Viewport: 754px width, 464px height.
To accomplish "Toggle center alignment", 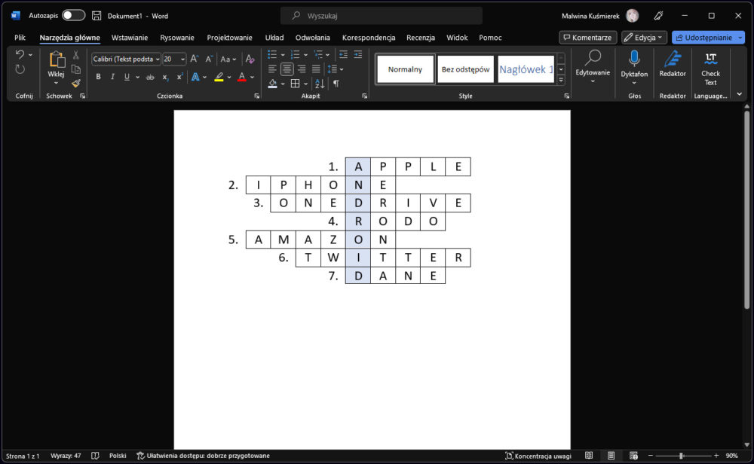I will click(287, 69).
